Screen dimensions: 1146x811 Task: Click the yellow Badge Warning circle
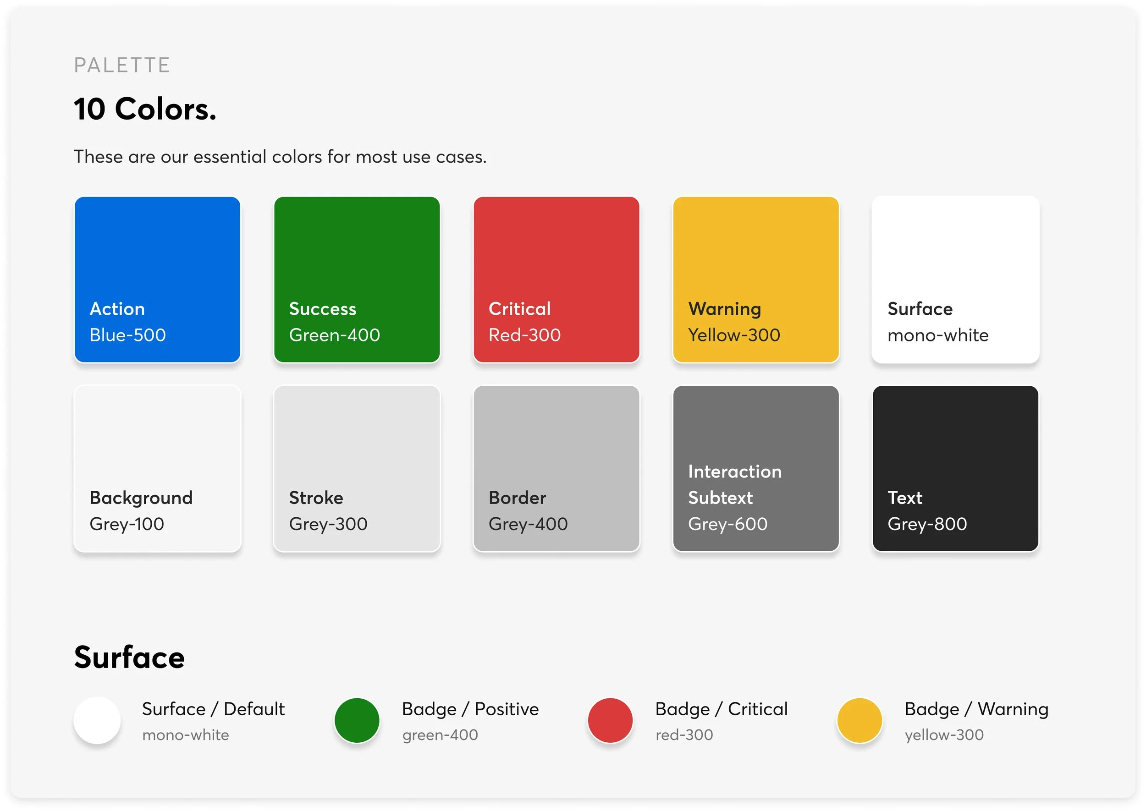859,720
